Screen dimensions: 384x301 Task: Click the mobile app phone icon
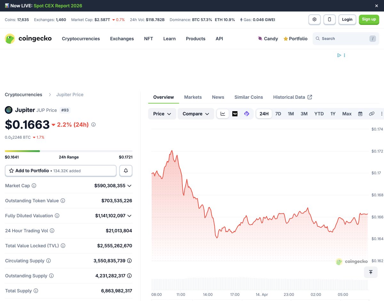tap(329, 19)
